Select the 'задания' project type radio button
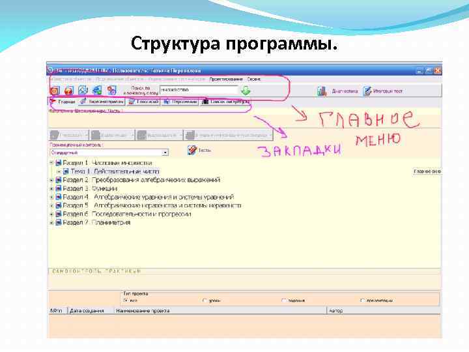The image size is (469, 352). click(x=284, y=301)
